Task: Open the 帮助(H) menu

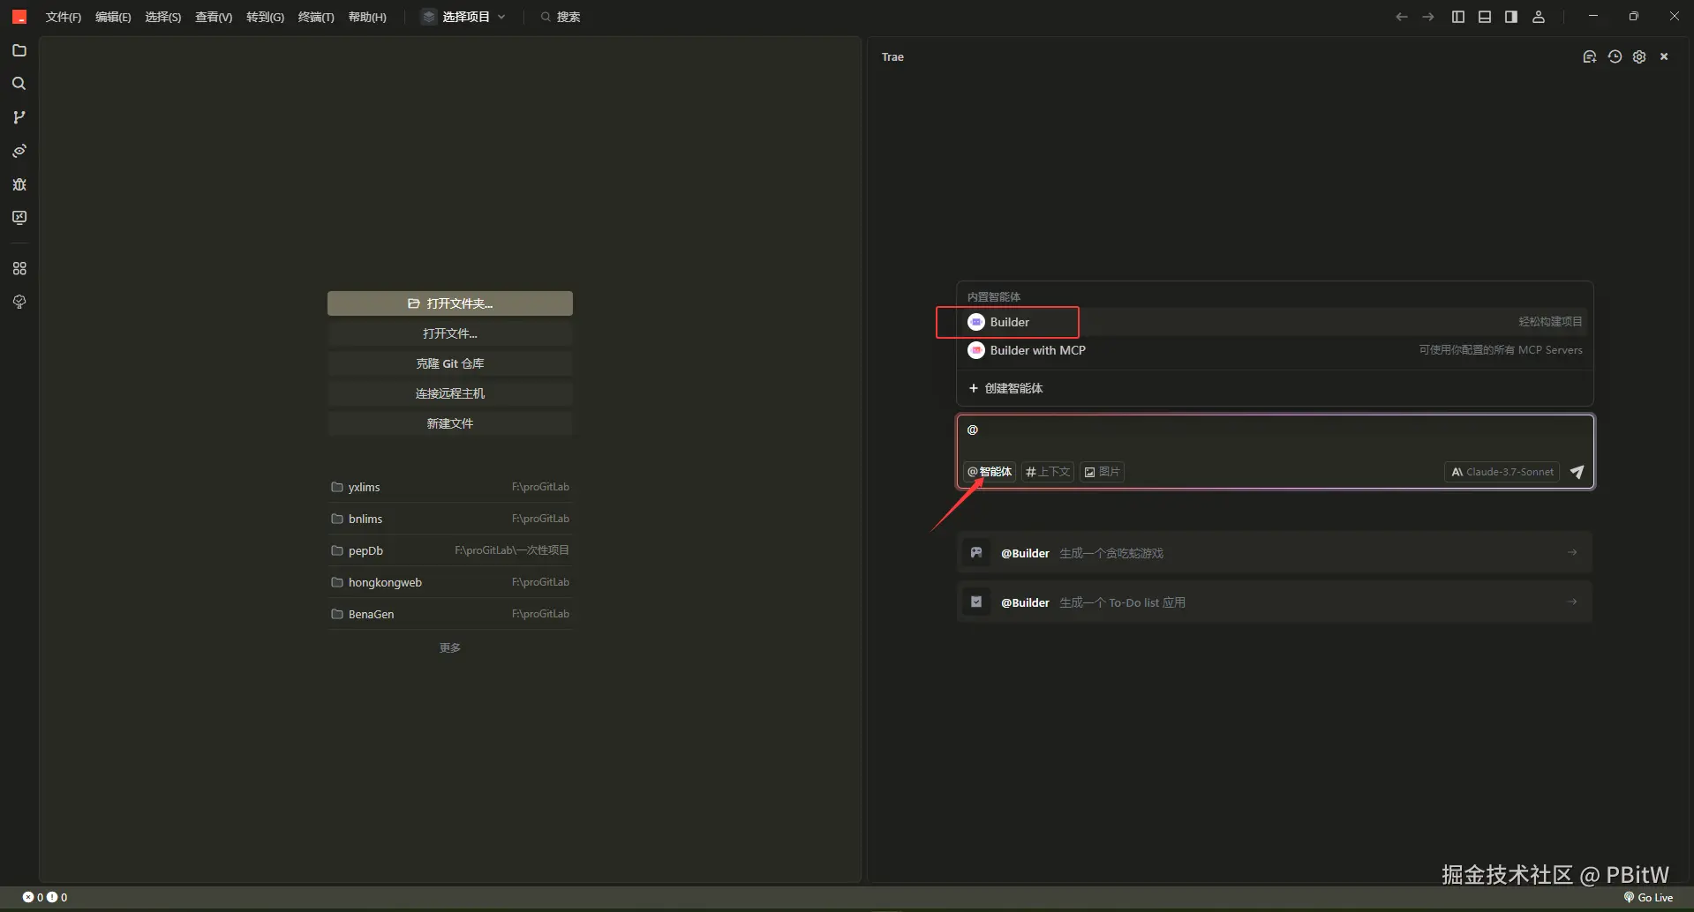Action: coord(367,17)
